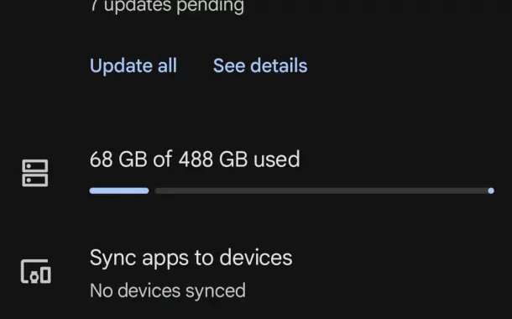Screen dimensions: 512x319
Task: Click the word 'used' in the storage label
Action: click(x=277, y=159)
